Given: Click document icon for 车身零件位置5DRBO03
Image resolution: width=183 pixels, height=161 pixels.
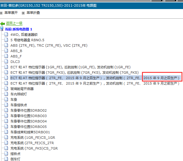Looking at the screenshot, I should (x=6, y=116).
